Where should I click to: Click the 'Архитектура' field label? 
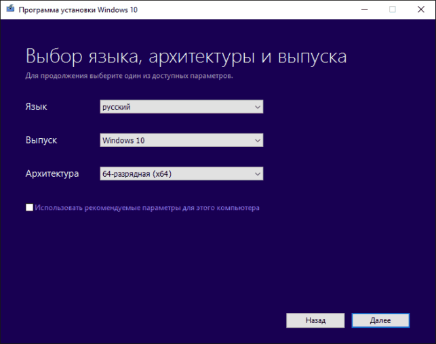point(52,174)
